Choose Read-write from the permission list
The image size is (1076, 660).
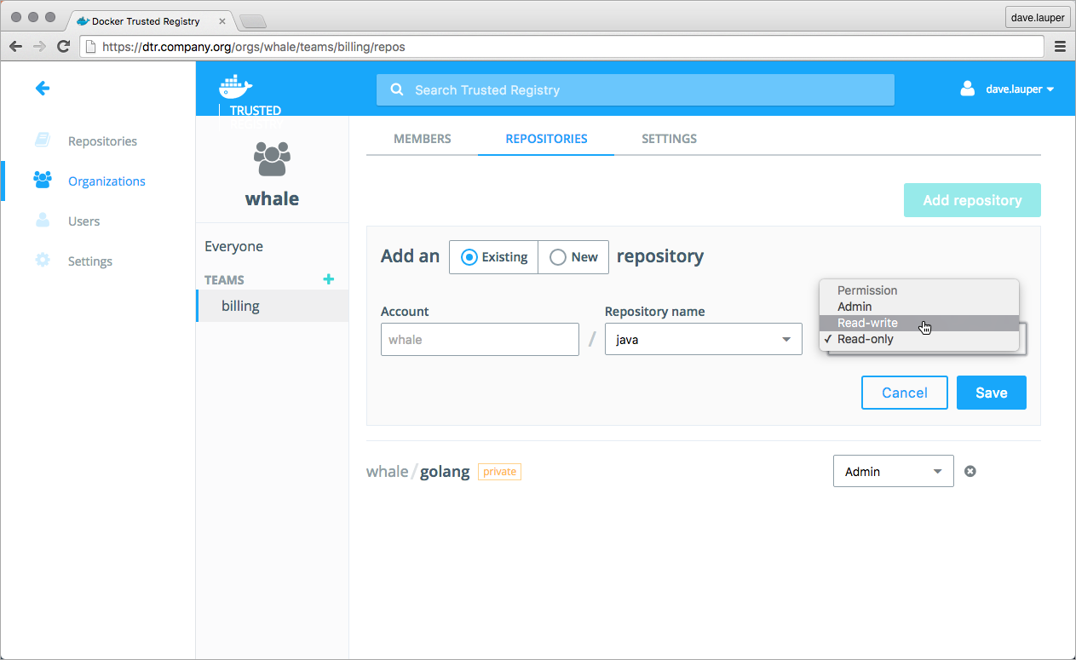(867, 323)
